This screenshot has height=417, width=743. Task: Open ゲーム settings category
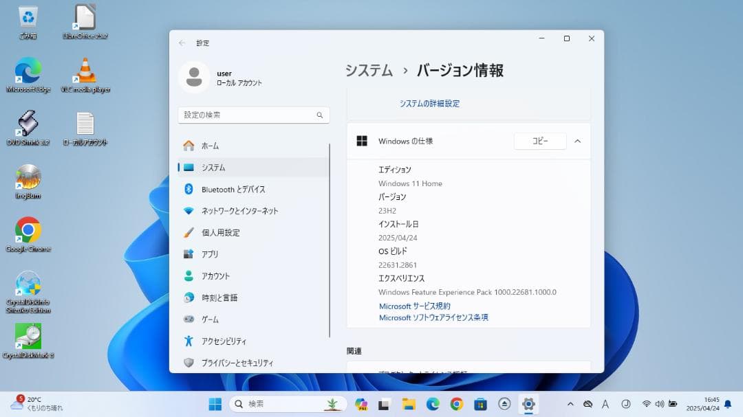tap(253, 319)
